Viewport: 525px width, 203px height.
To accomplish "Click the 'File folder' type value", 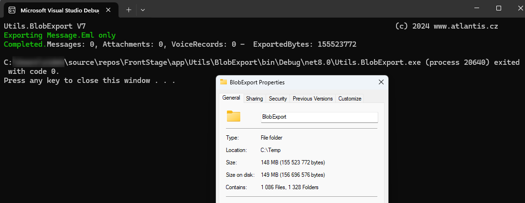I will point(271,138).
